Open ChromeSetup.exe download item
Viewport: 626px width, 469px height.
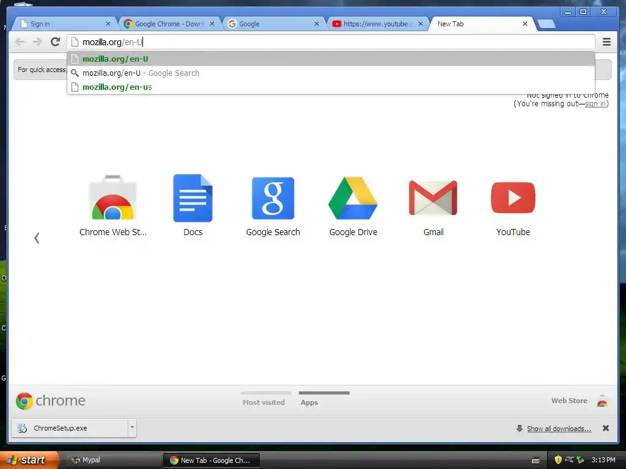(70, 428)
